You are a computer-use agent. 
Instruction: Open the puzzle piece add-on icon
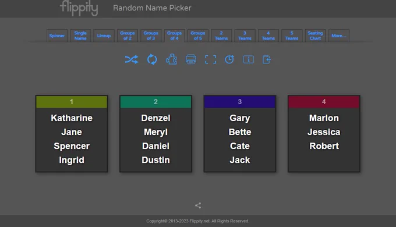coord(171,59)
